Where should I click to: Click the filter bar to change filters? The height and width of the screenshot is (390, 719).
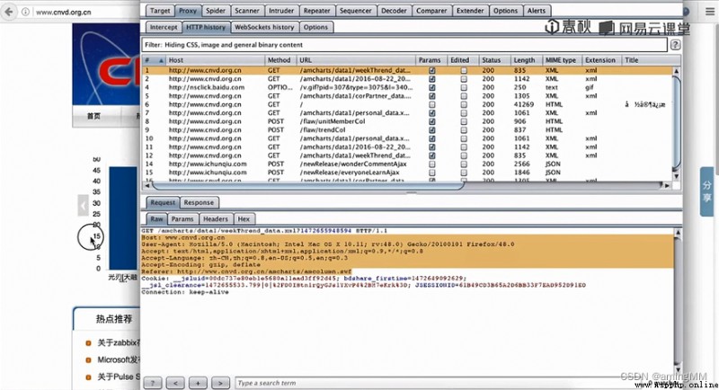404,45
